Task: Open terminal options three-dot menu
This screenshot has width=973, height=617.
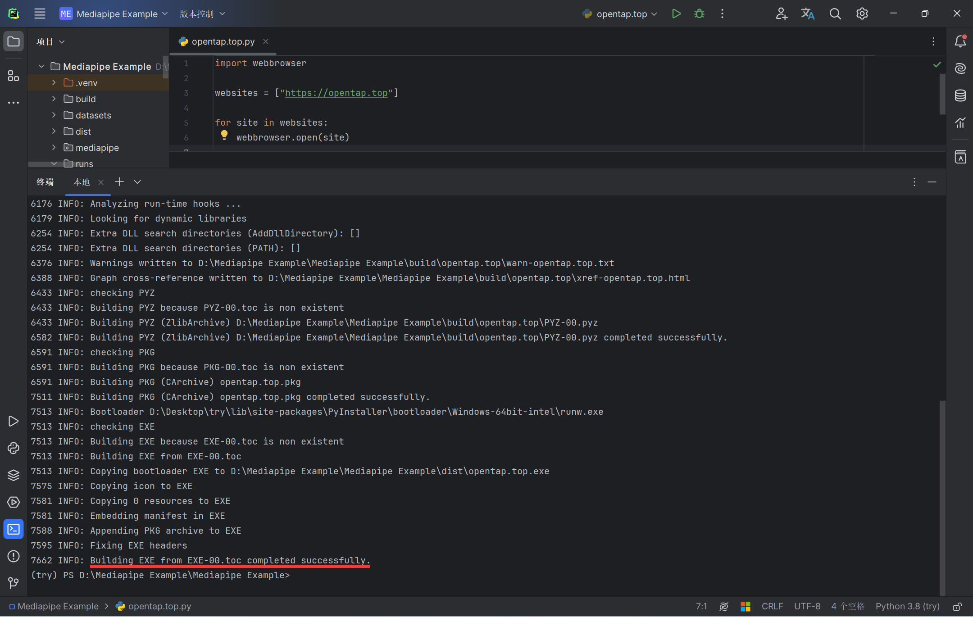Action: tap(914, 182)
